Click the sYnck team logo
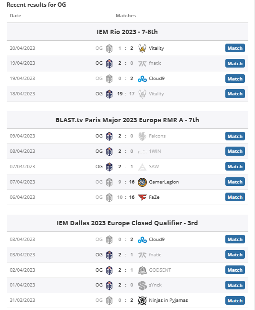Viewport: 255px width, 310px height. point(142,285)
